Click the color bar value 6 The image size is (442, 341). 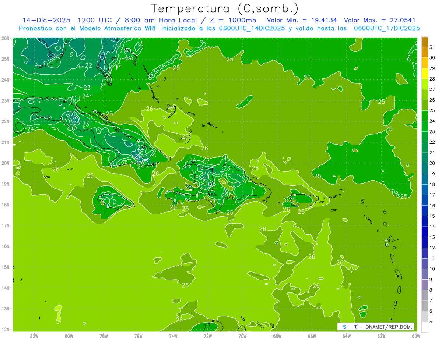coord(431,311)
